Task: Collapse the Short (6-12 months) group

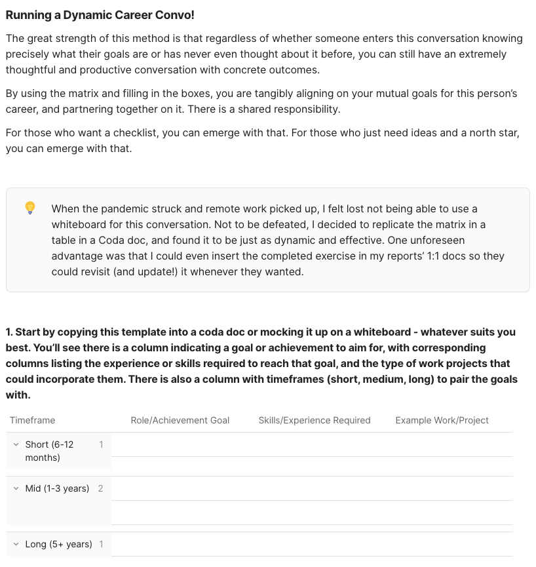Action: [16, 444]
